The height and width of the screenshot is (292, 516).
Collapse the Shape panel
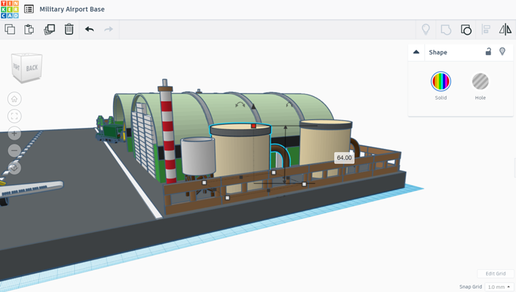pyautogui.click(x=416, y=52)
